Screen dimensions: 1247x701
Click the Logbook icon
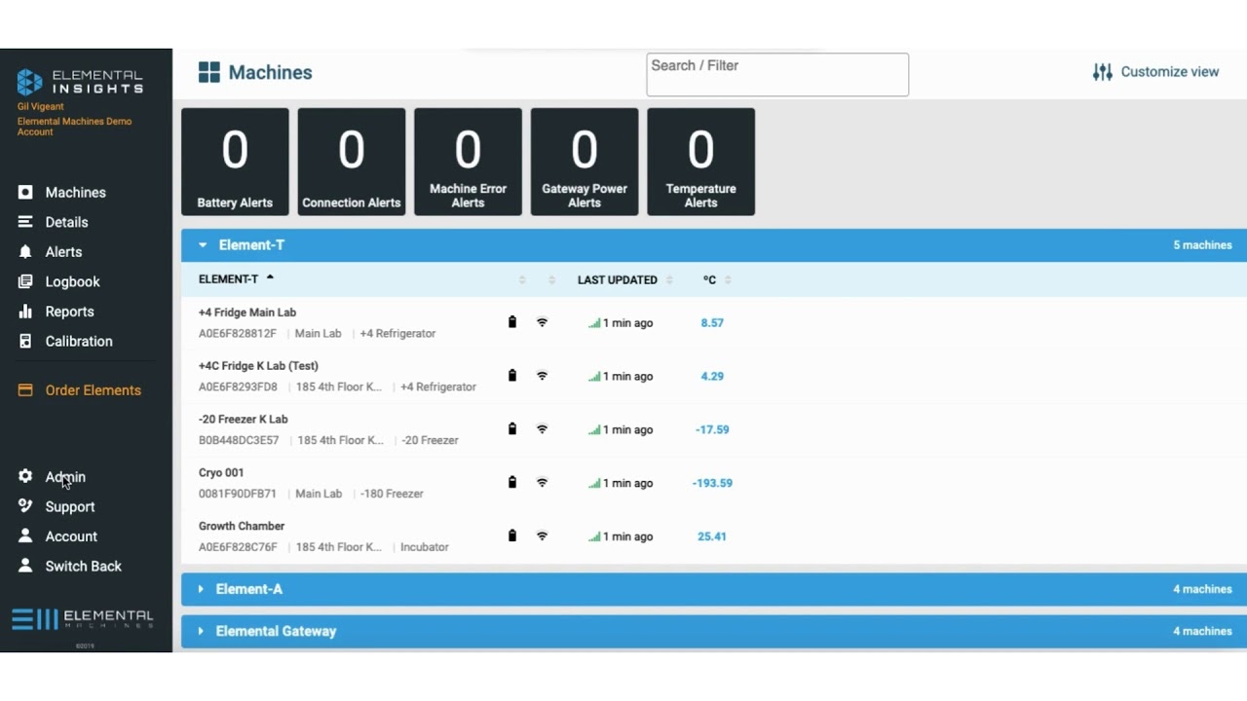(25, 281)
